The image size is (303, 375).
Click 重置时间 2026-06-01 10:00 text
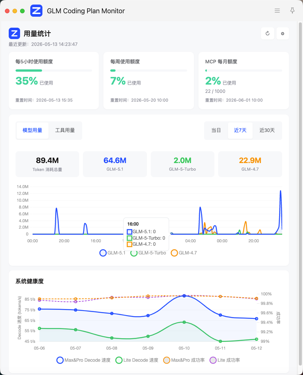pyautogui.click(x=234, y=100)
